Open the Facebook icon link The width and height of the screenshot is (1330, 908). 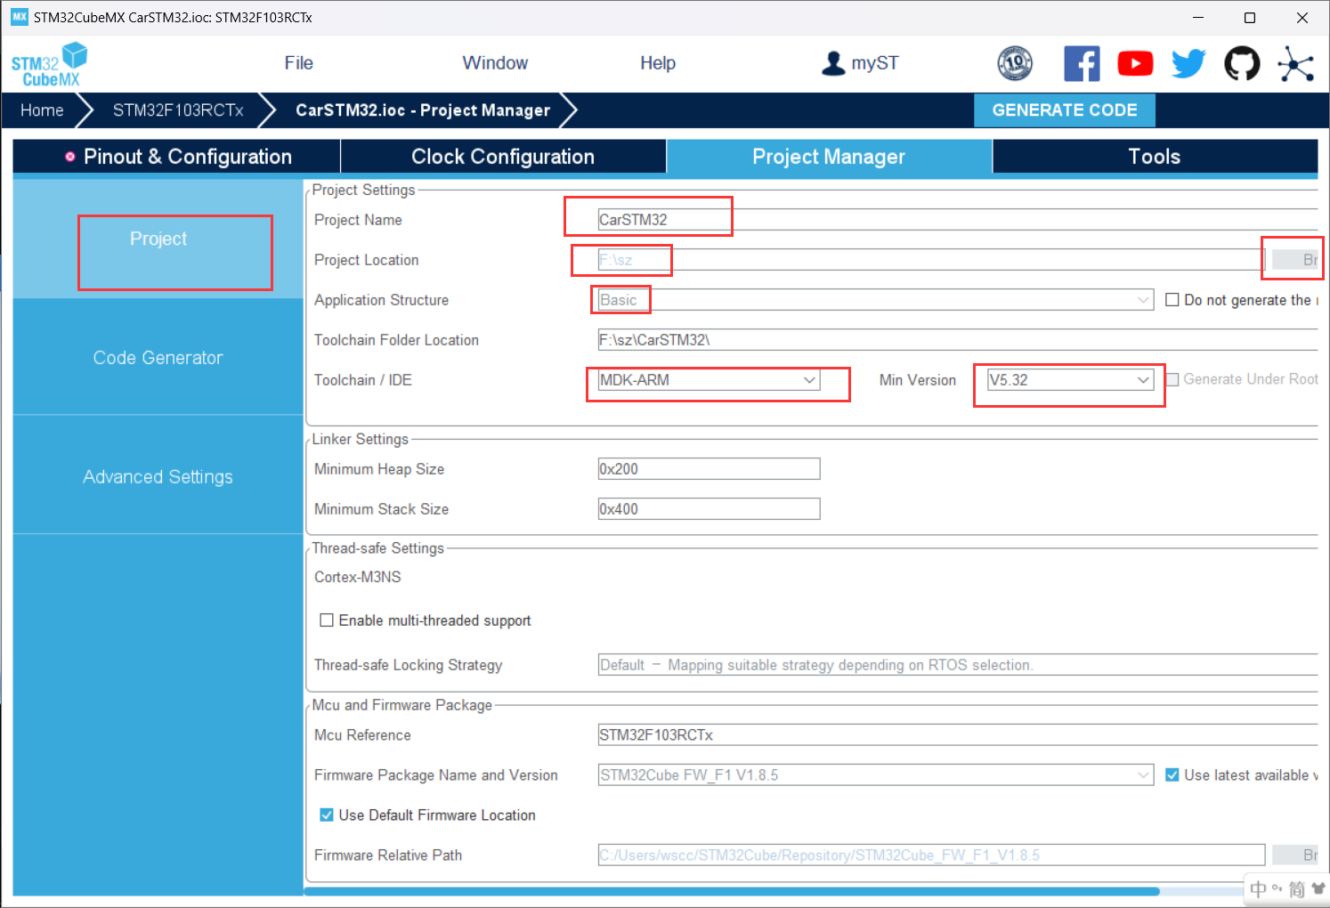tap(1082, 63)
